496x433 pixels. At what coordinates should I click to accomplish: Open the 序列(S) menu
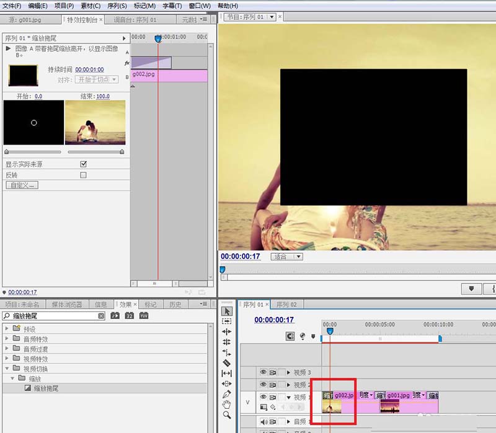tap(117, 6)
